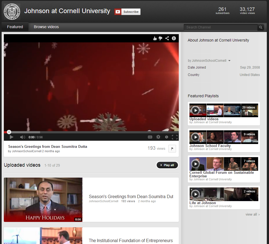This screenshot has height=244, width=269.
Task: Play the Life at Johnson playlist icon
Action: [x=195, y=194]
